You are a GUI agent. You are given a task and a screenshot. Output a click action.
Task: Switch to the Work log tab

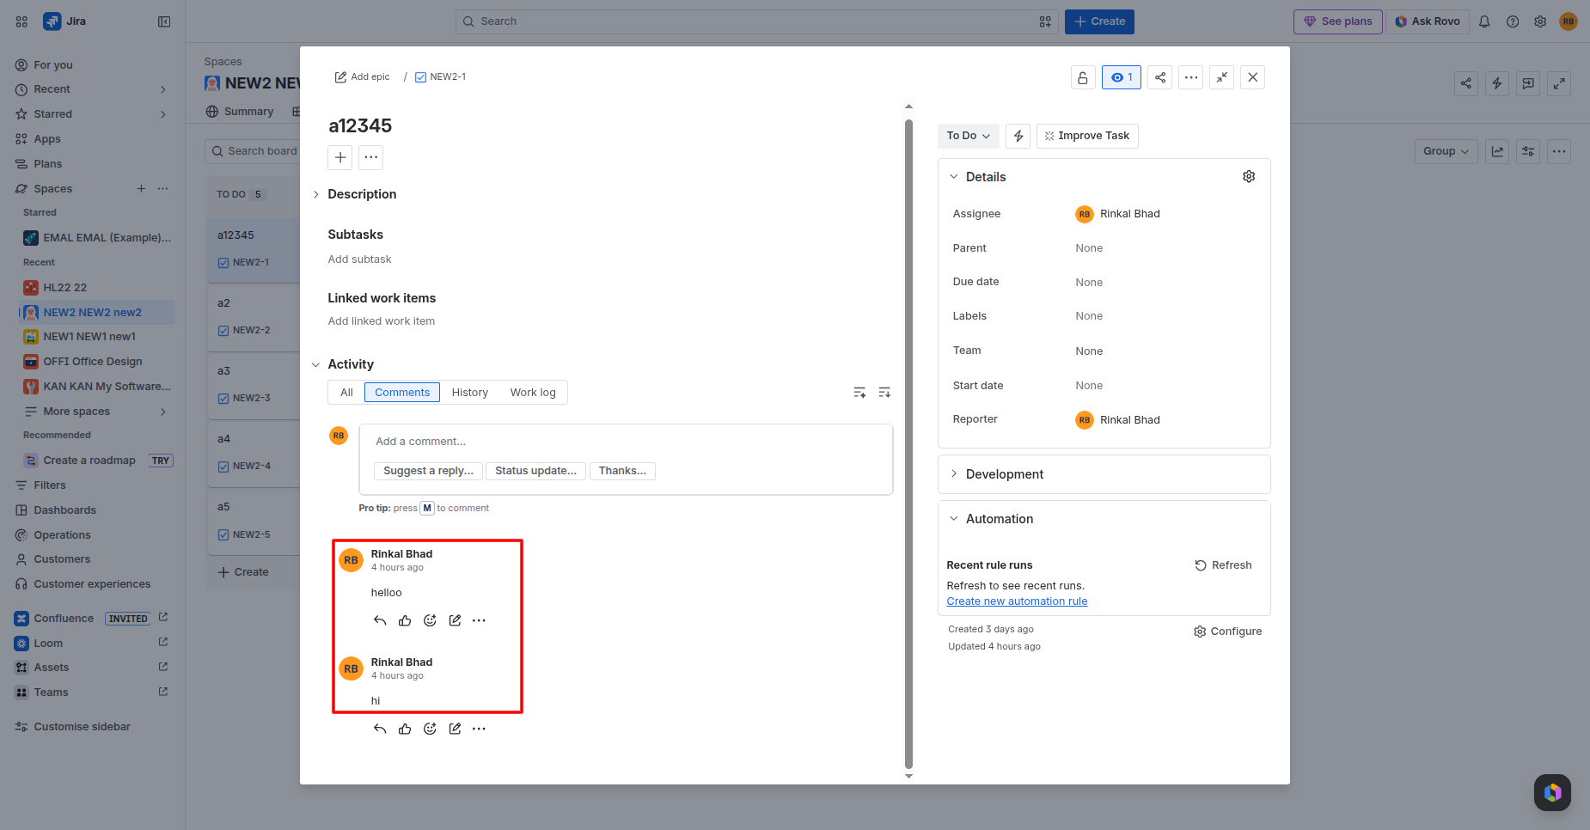(x=533, y=393)
